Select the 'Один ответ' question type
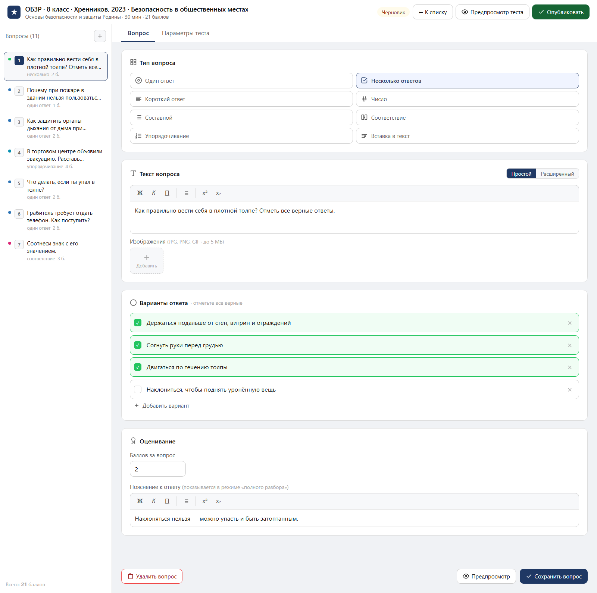 coord(241,81)
